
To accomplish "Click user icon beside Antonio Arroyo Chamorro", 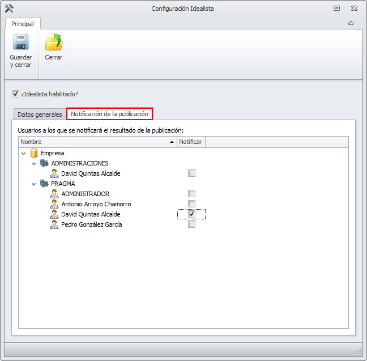I will coord(54,204).
